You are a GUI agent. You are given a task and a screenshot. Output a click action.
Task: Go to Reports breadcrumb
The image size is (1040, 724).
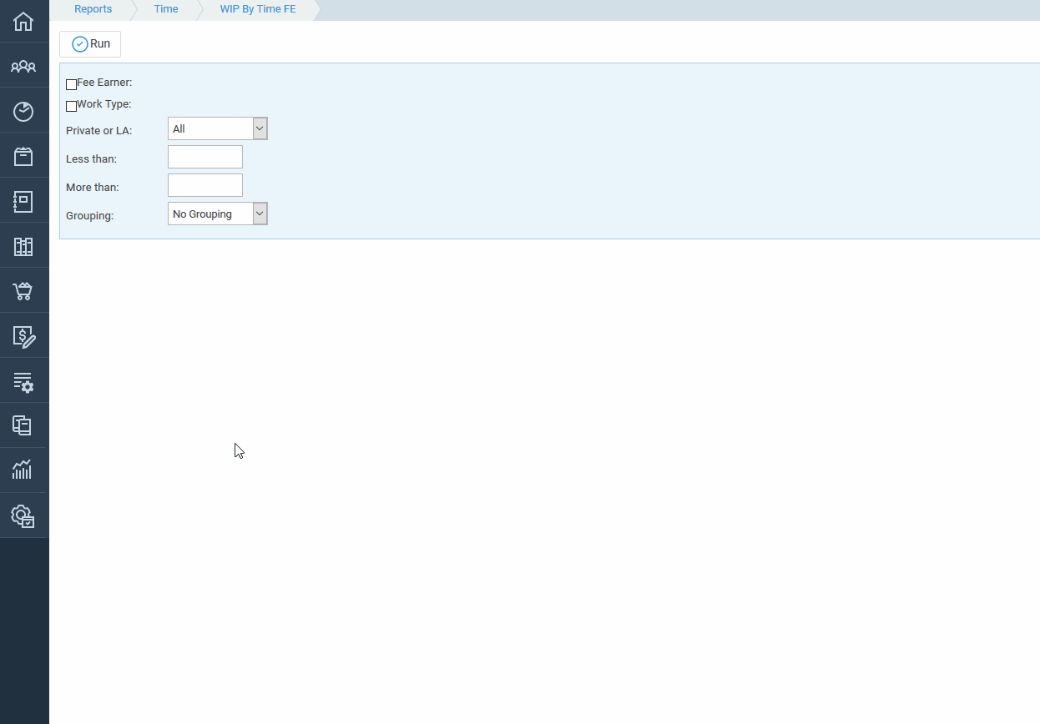coord(93,9)
